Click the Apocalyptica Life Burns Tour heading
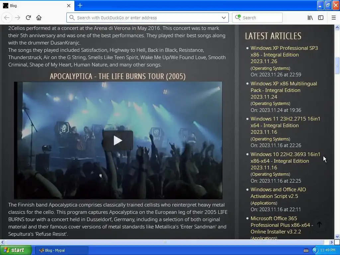 (x=118, y=76)
